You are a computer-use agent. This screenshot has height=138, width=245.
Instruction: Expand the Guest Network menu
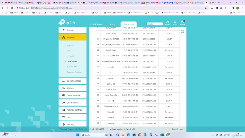(x=73, y=95)
